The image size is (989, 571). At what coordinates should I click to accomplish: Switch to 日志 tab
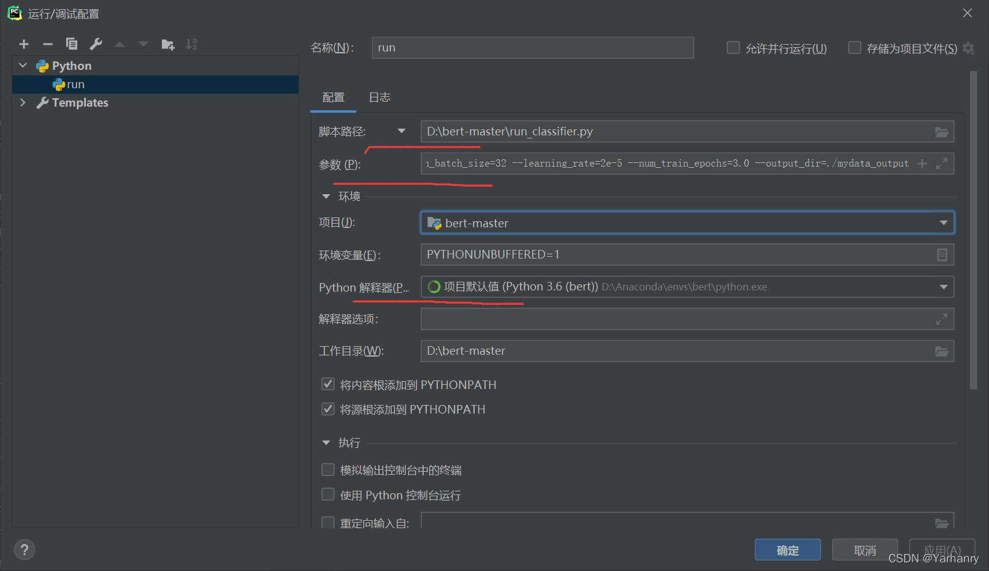pyautogui.click(x=380, y=97)
